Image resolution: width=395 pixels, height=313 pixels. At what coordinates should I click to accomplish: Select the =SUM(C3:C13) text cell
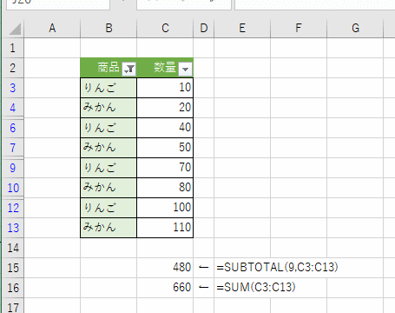coord(256,287)
